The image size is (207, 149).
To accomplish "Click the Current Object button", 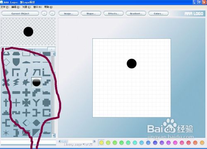I will 20,14.
